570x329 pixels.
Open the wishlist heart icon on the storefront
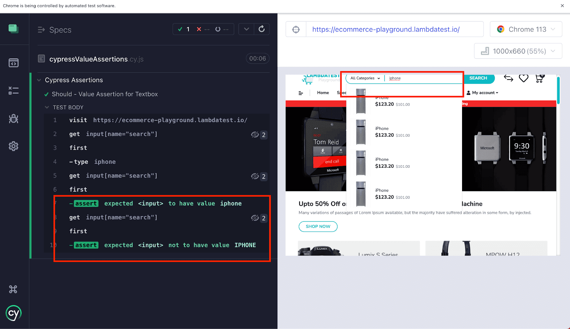point(524,79)
